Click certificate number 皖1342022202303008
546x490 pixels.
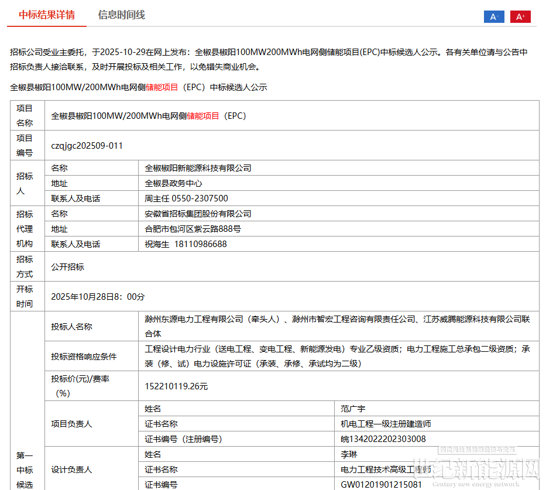pos(383,439)
